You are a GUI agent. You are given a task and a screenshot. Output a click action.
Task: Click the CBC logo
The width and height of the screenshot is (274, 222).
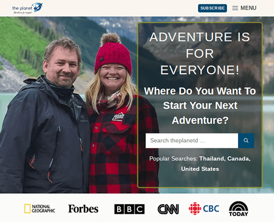[204, 209]
